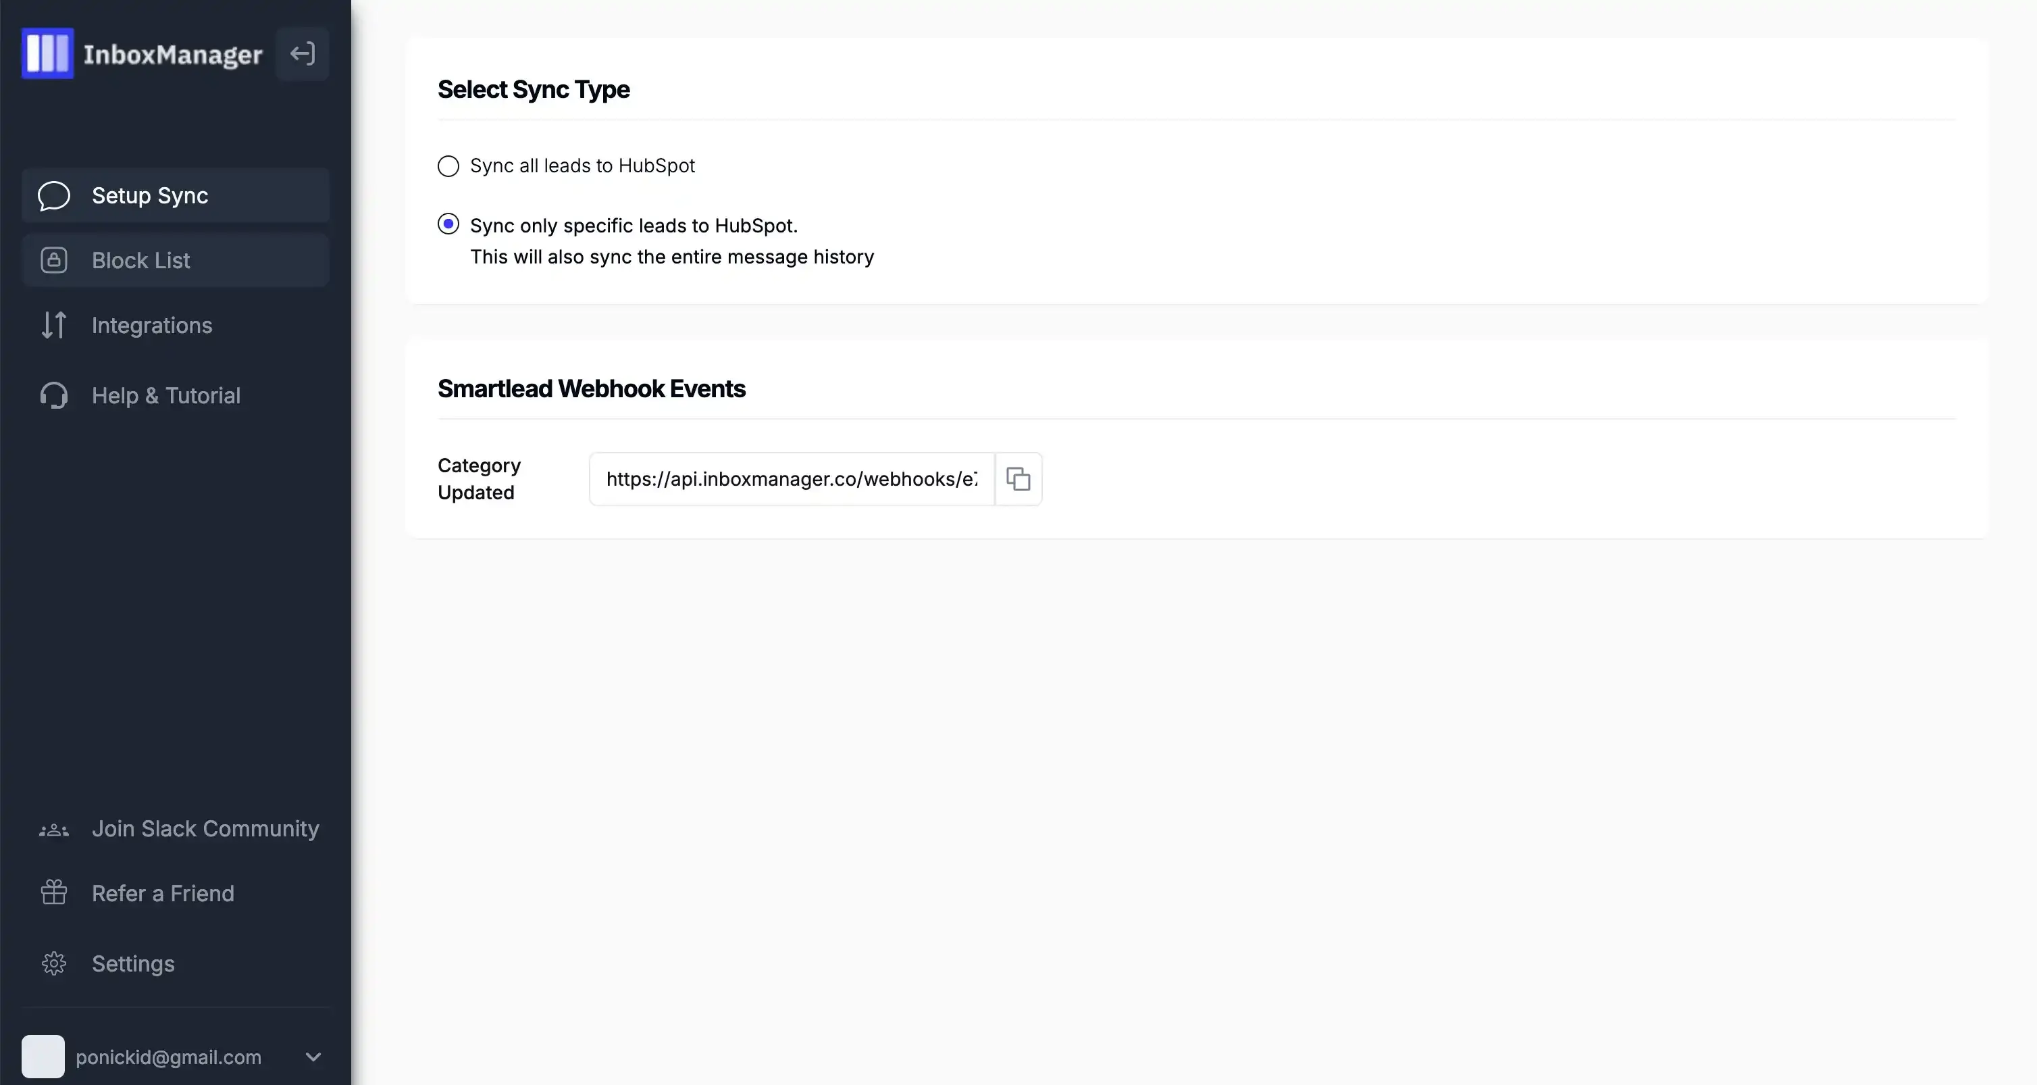Screen dimensions: 2037x1085
Task: Open Join Slack Community link
Action: coord(176,828)
